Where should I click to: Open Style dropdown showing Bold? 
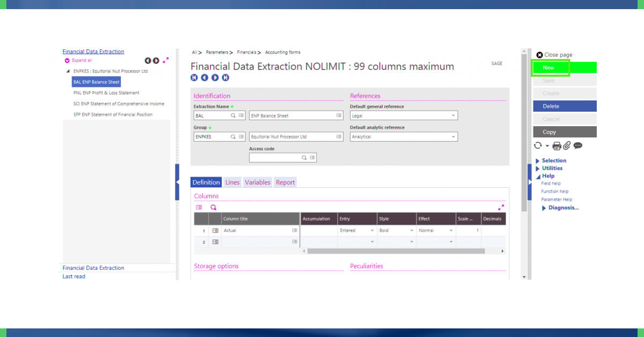tap(412, 230)
